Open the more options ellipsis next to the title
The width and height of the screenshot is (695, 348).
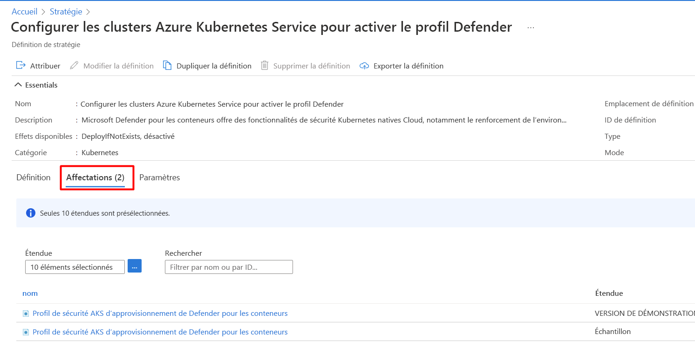pos(531,27)
